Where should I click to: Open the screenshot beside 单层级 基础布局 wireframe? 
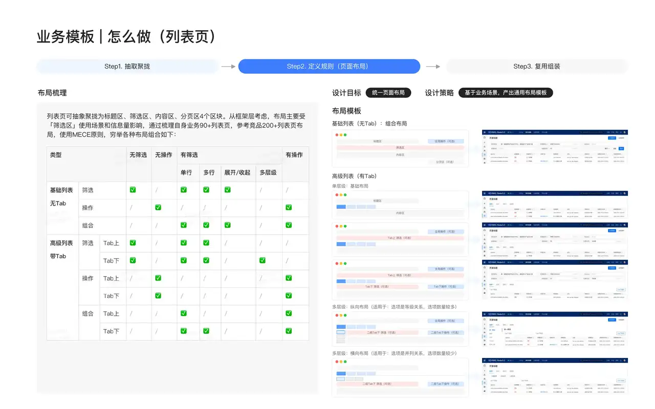(555, 204)
